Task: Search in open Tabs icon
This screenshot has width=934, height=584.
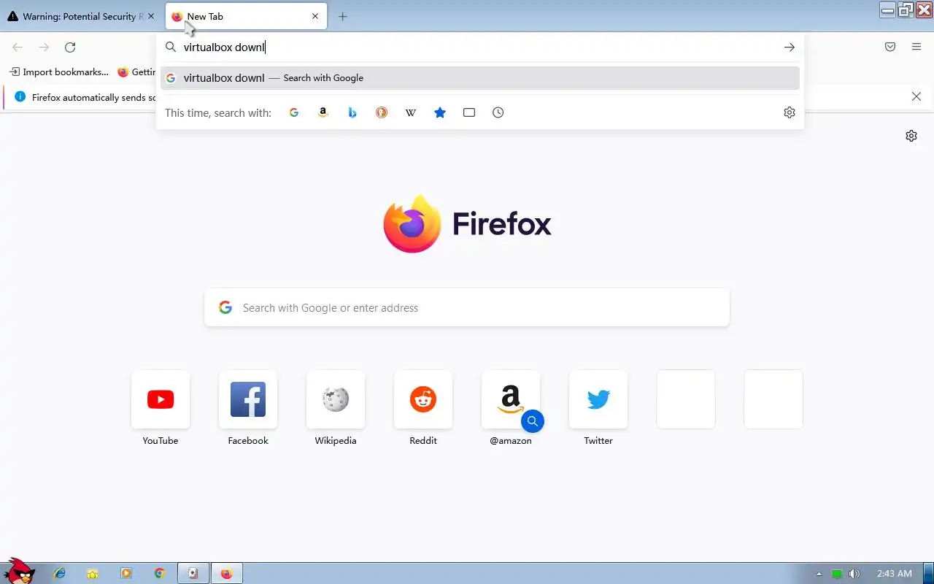Action: tap(469, 112)
